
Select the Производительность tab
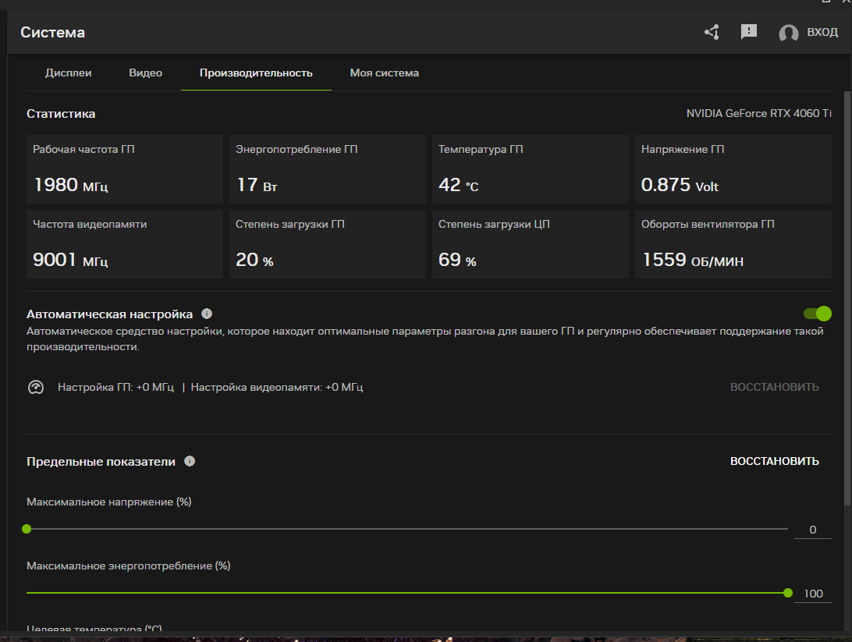[256, 73]
